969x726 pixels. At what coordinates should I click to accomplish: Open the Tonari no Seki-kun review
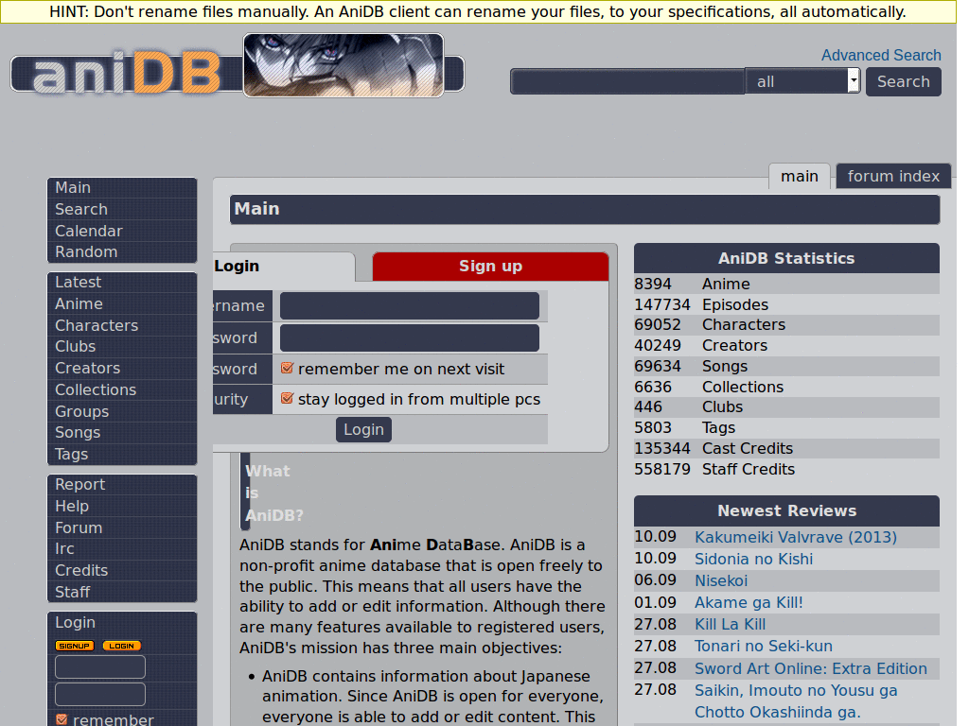764,646
